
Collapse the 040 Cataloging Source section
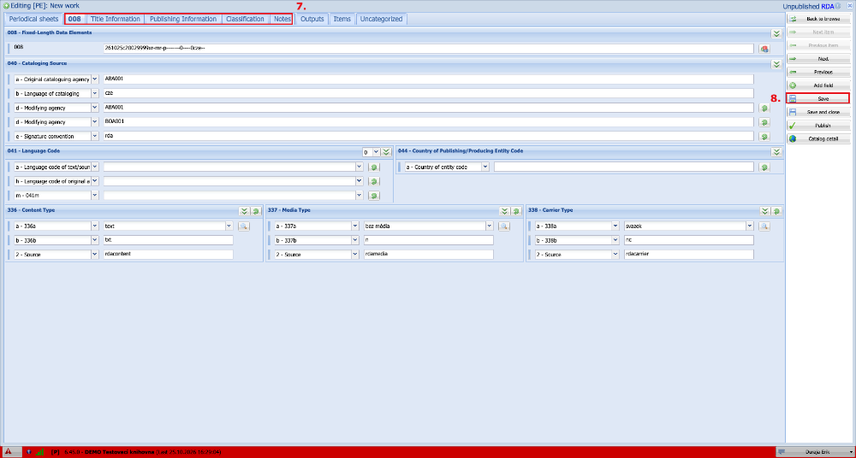(776, 64)
